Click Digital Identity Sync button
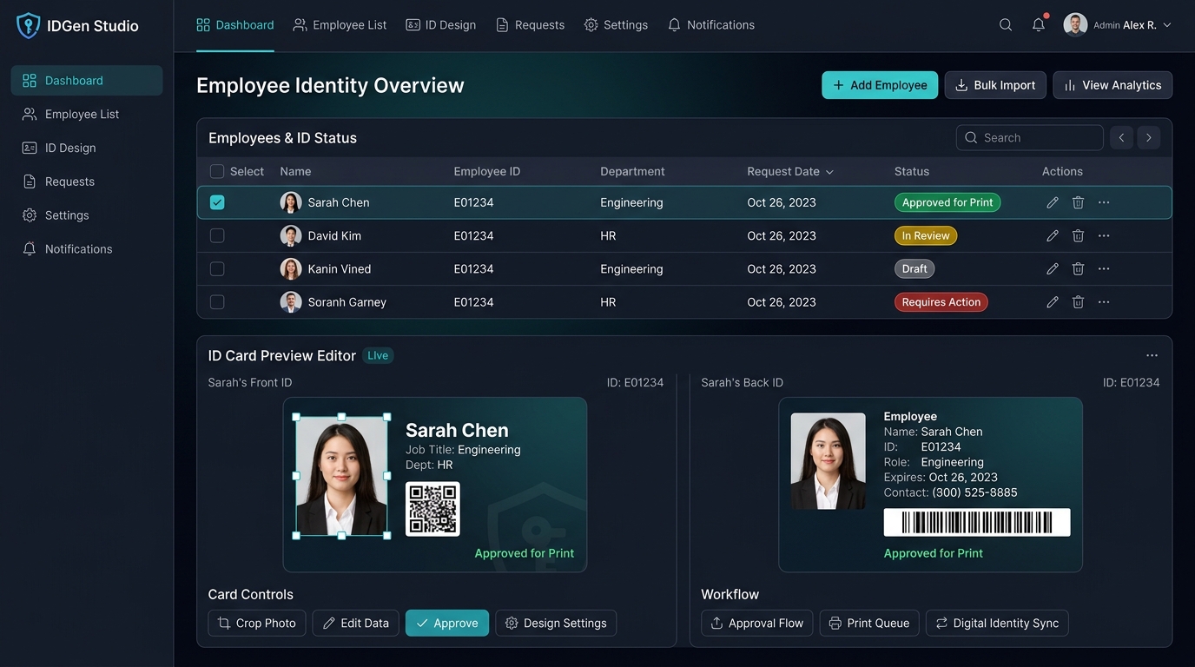Image resolution: width=1195 pixels, height=667 pixels. point(997,623)
